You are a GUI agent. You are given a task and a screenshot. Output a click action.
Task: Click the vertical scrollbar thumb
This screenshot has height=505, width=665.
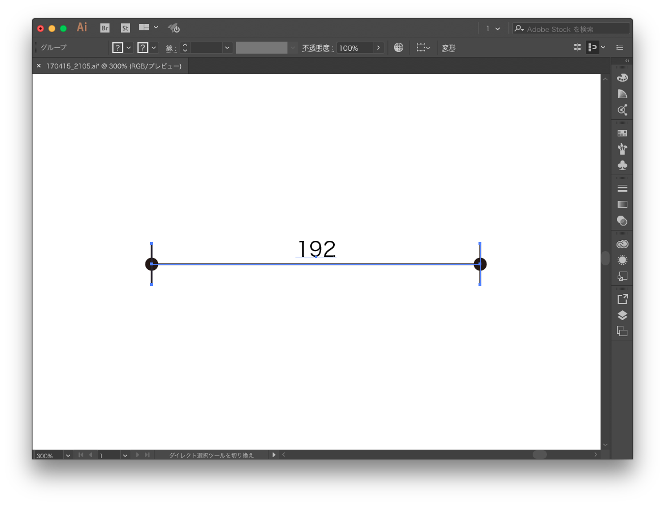point(605,258)
